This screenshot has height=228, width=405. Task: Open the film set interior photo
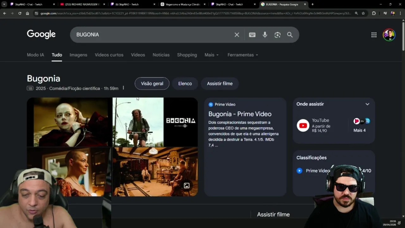pos(155,172)
